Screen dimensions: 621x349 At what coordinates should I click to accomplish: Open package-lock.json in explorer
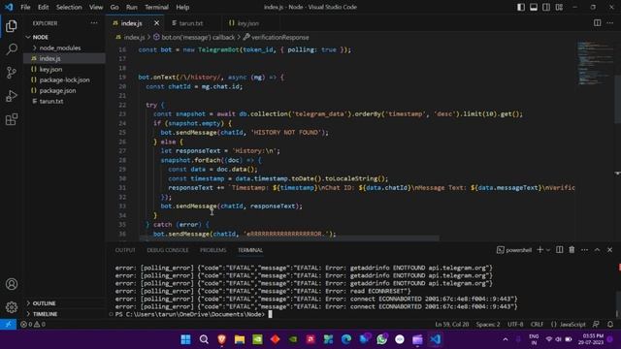click(65, 79)
